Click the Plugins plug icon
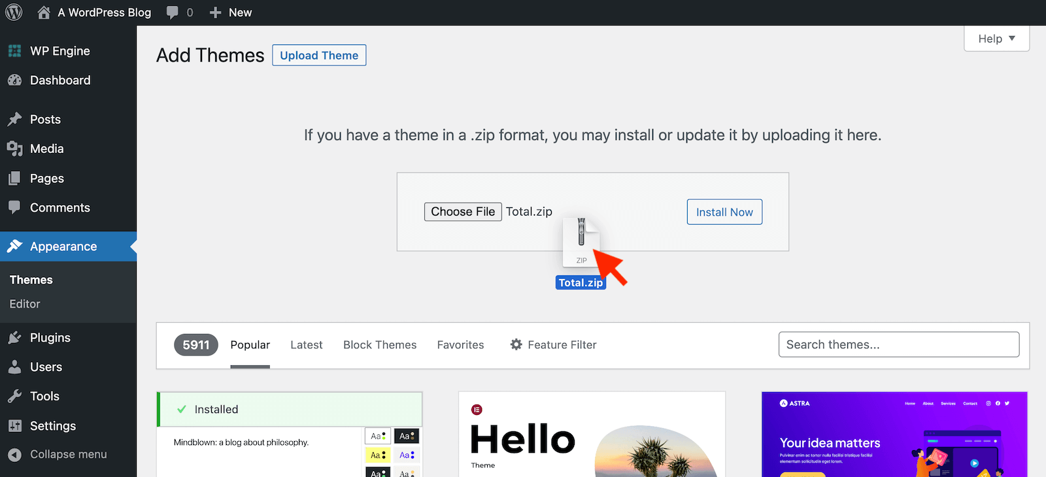This screenshot has width=1046, height=477. point(14,338)
